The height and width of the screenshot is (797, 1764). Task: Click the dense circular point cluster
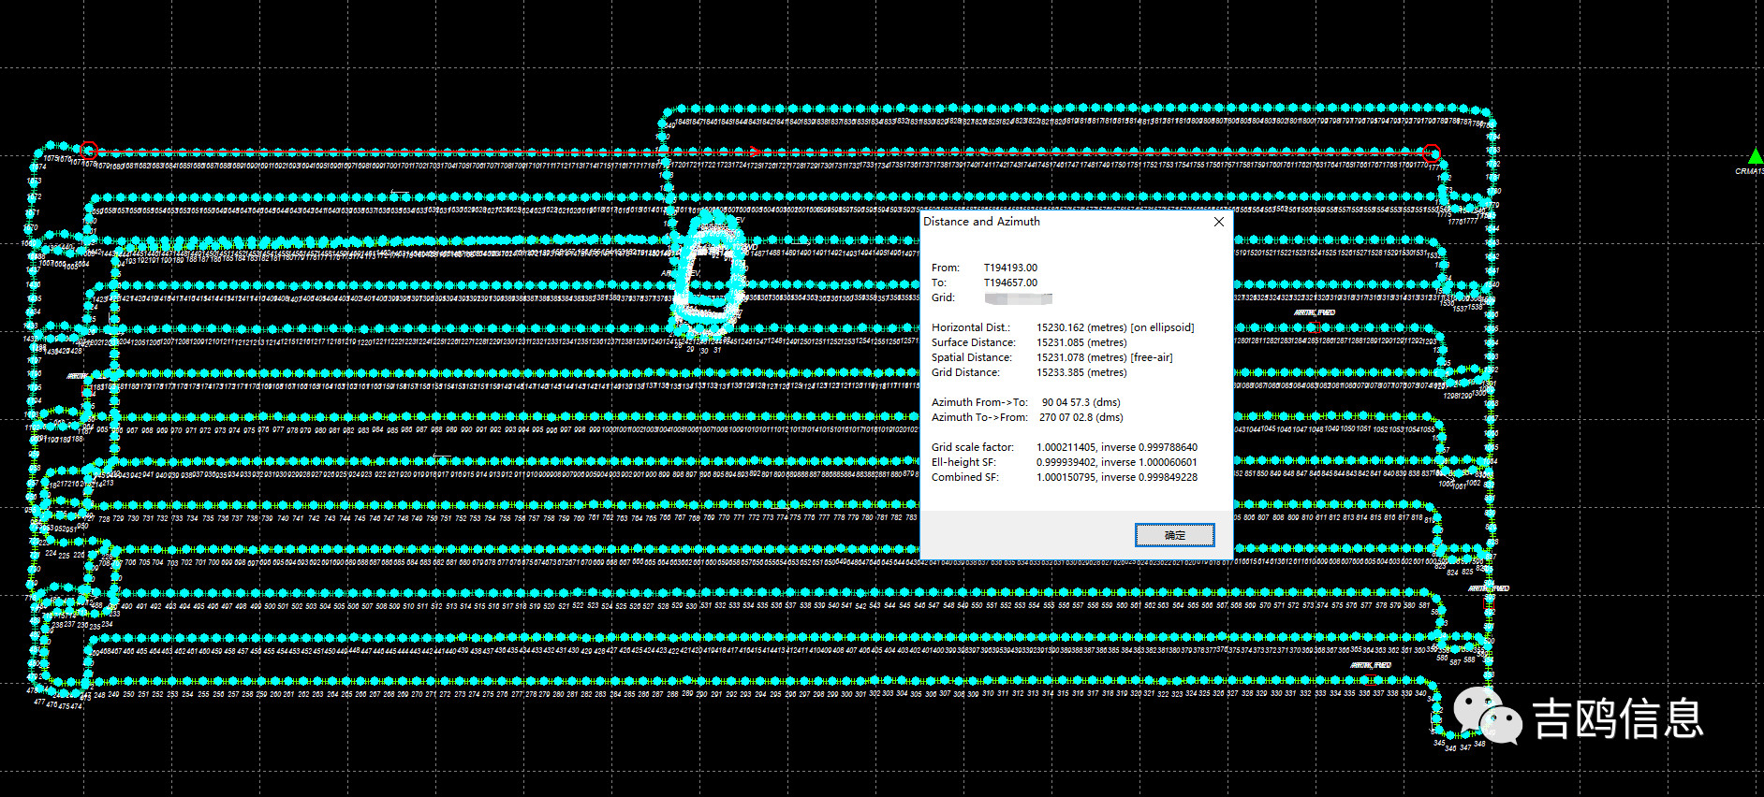[708, 273]
